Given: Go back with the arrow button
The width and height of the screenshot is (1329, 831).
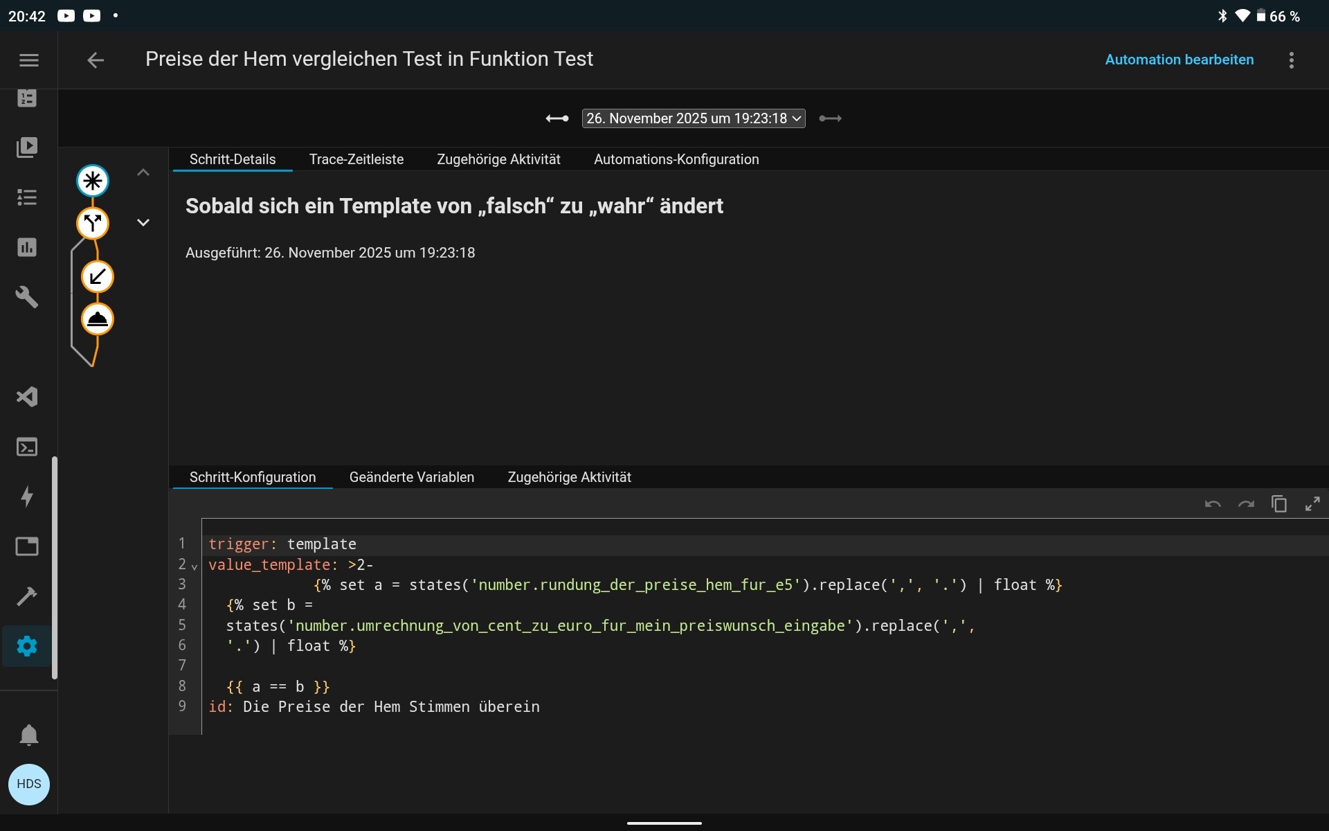Looking at the screenshot, I should pos(96,60).
